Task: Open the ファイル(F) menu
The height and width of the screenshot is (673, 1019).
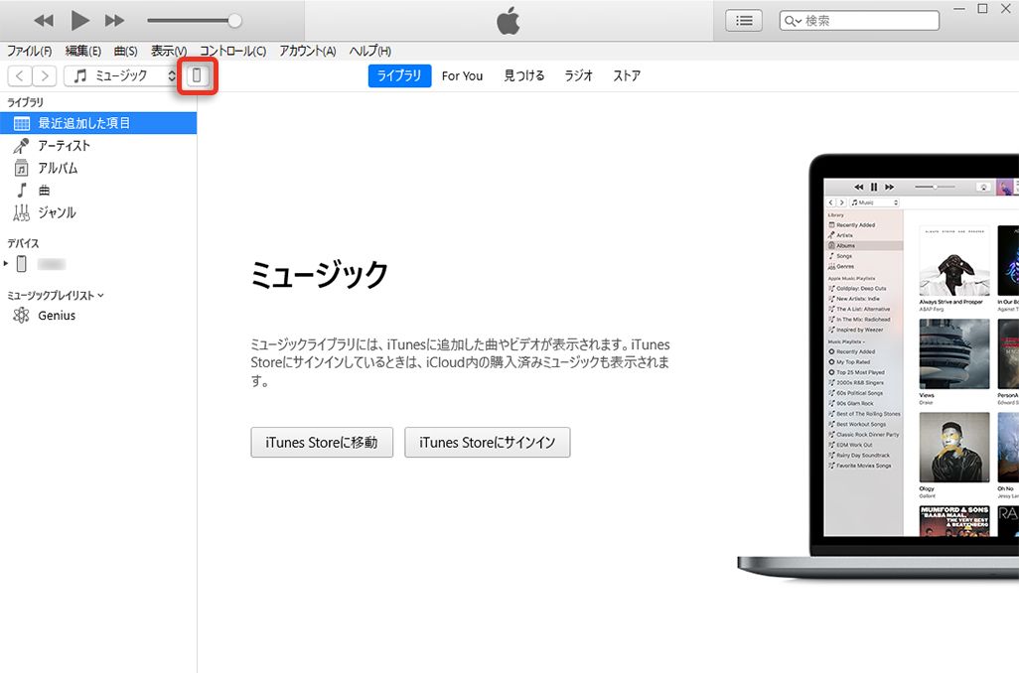Action: coord(29,51)
